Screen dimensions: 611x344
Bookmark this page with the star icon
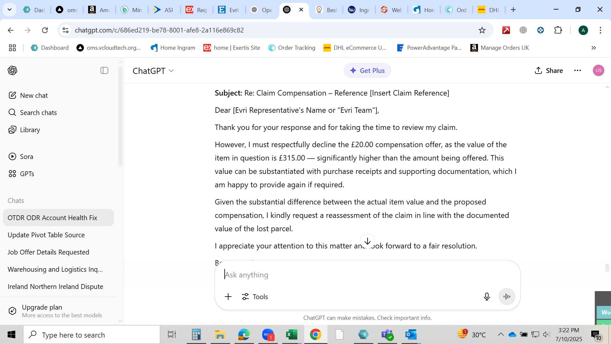click(x=482, y=30)
